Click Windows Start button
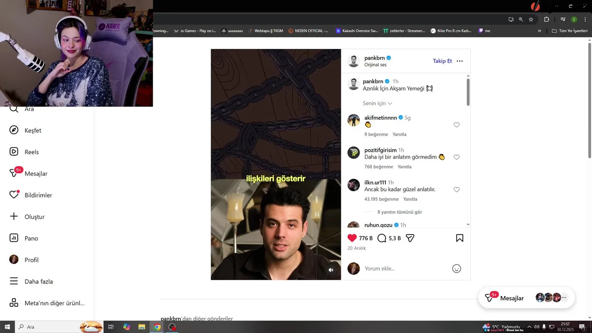 7,327
